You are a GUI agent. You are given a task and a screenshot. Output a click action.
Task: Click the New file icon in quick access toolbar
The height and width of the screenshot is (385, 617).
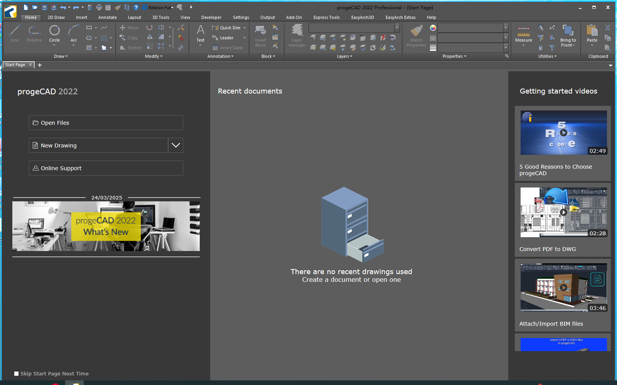pyautogui.click(x=26, y=7)
